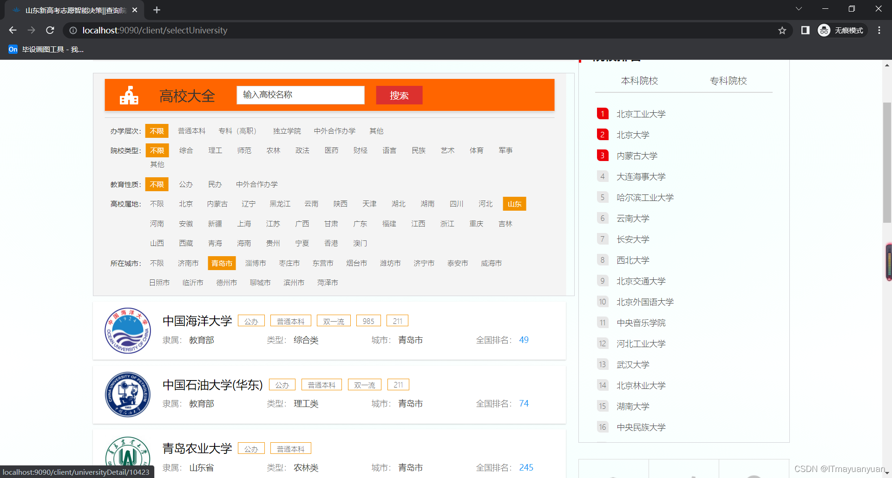892x478 pixels.
Task: Choose 上海 province filter
Action: pyautogui.click(x=244, y=224)
